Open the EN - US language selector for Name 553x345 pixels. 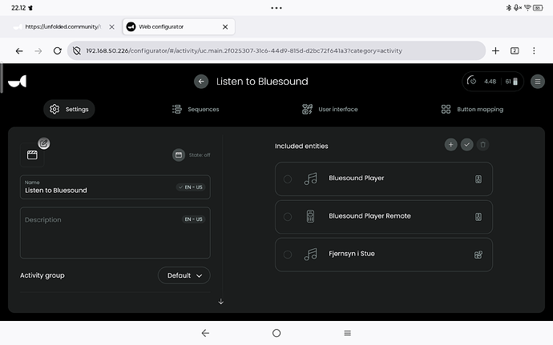pos(191,187)
